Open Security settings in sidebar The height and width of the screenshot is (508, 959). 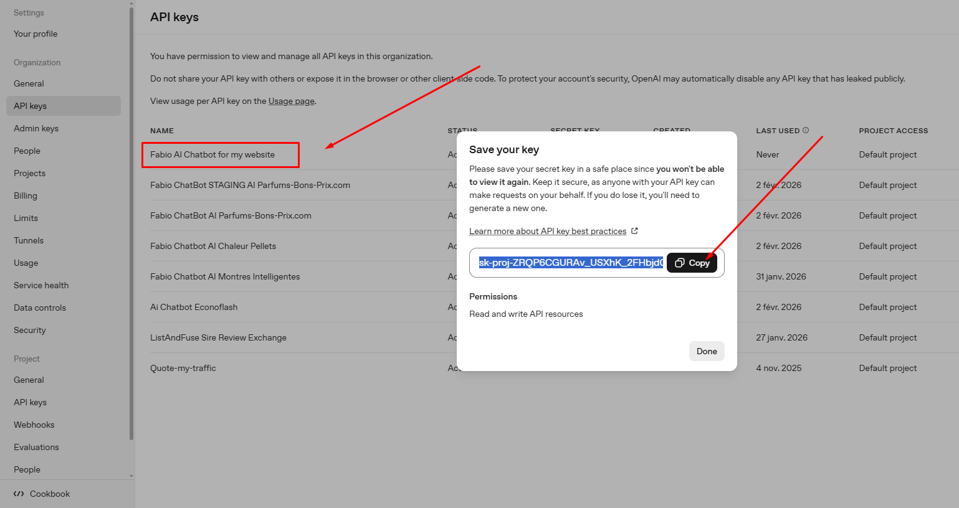tap(30, 330)
